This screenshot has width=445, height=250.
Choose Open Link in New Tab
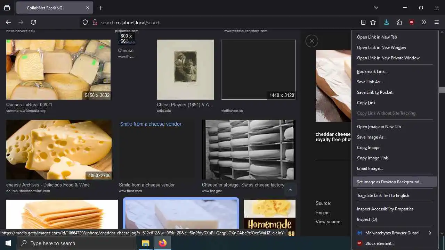395,37
